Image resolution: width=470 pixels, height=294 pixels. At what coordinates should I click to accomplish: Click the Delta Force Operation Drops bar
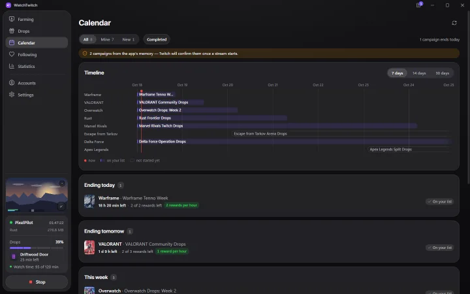[x=294, y=141]
